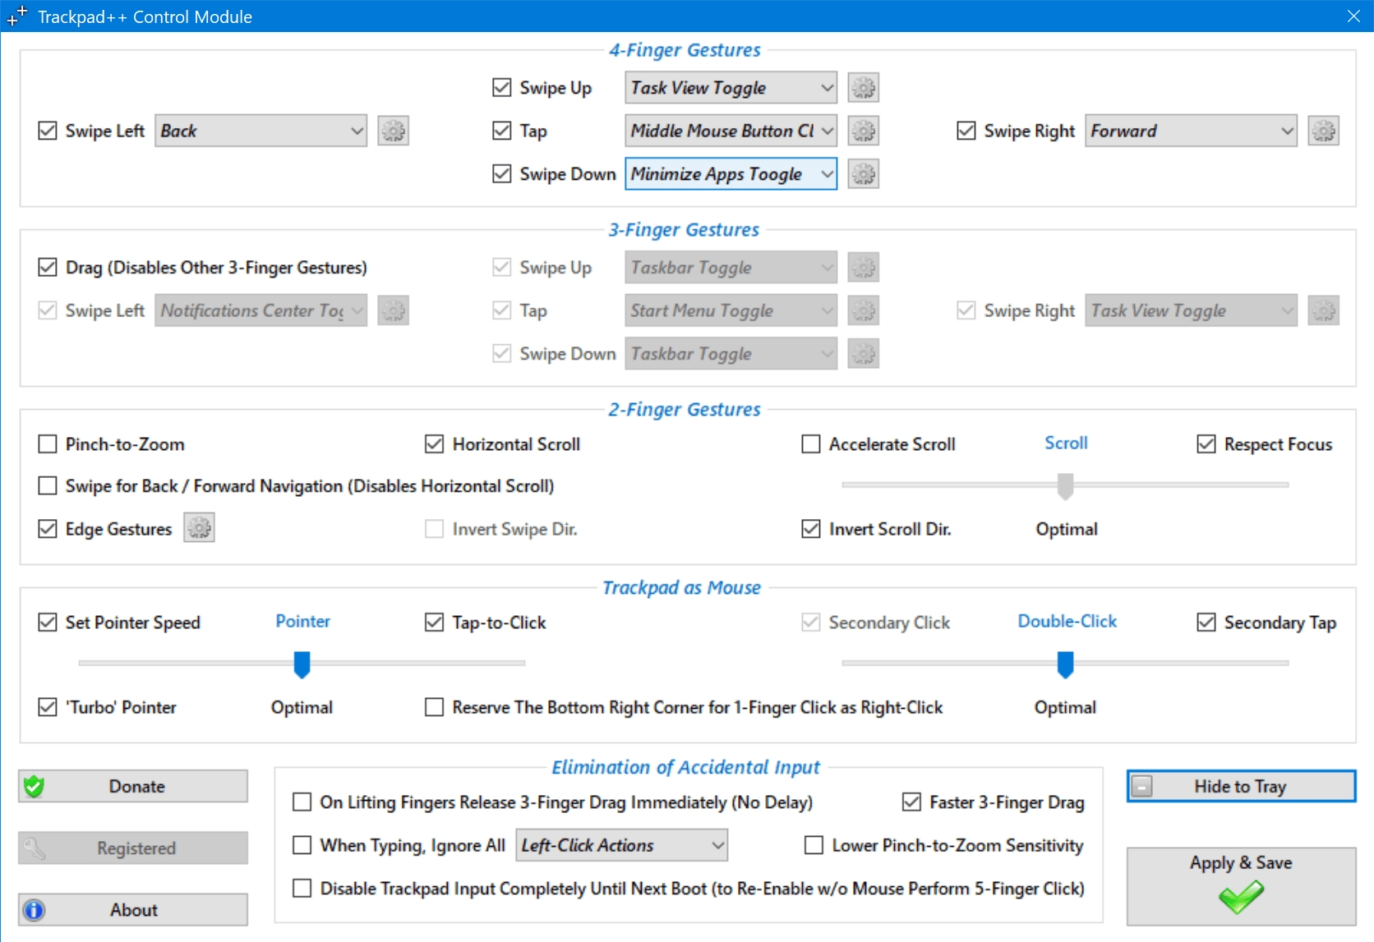Toggle Respect Focus checkbox

(x=1206, y=444)
